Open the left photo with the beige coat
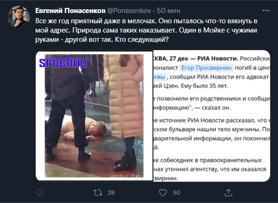278x203 pixels. tap(94, 116)
